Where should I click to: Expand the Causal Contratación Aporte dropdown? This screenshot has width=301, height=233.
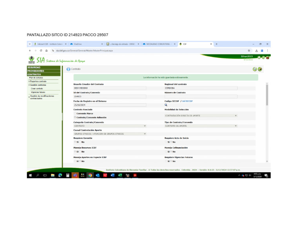pyautogui.click(x=110, y=134)
